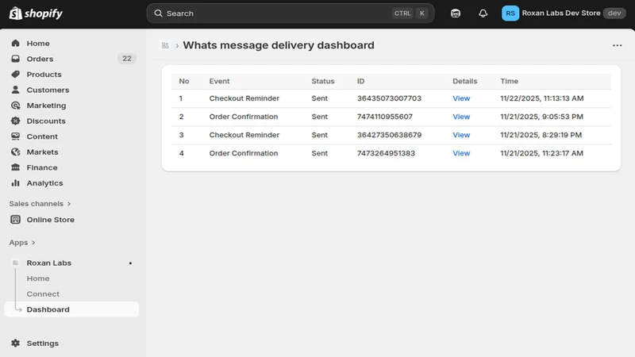Click the Settings gear icon

(x=15, y=343)
